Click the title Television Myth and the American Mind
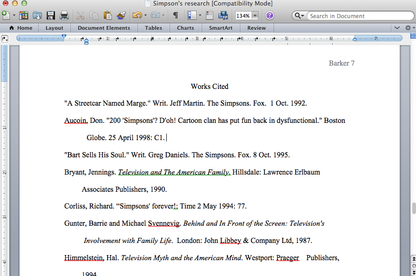 tap(182, 258)
